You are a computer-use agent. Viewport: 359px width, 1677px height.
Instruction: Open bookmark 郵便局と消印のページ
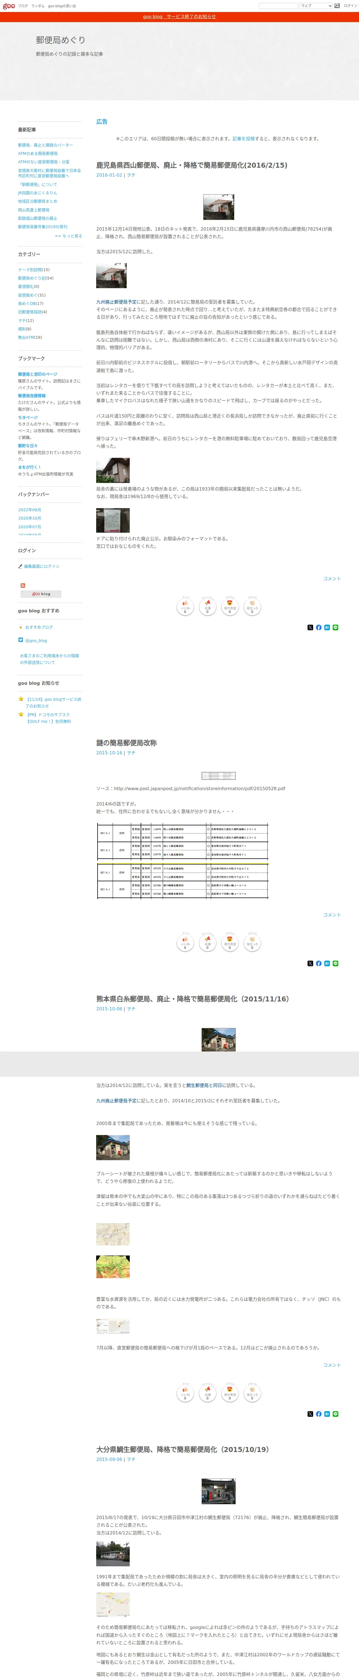click(x=38, y=374)
